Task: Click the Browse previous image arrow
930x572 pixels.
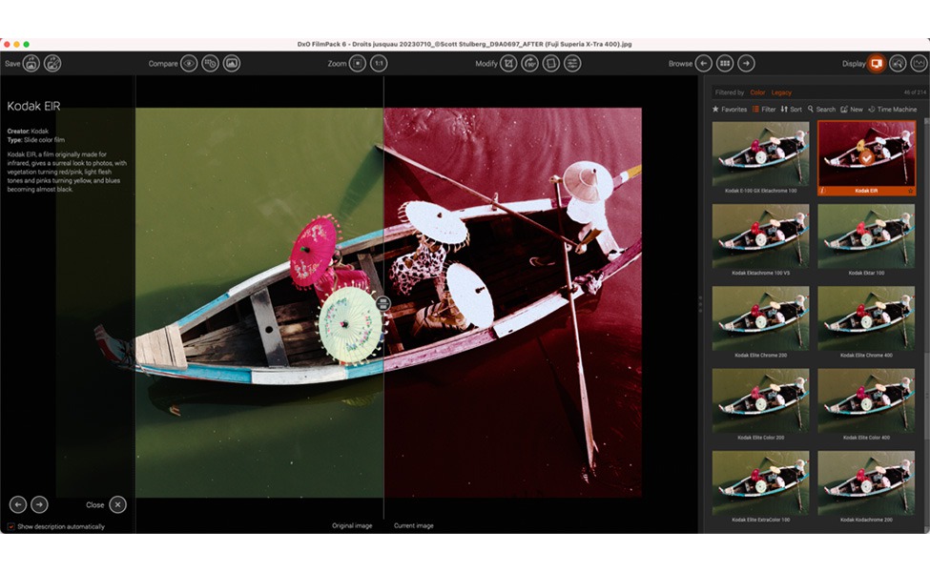Action: pyautogui.click(x=703, y=64)
